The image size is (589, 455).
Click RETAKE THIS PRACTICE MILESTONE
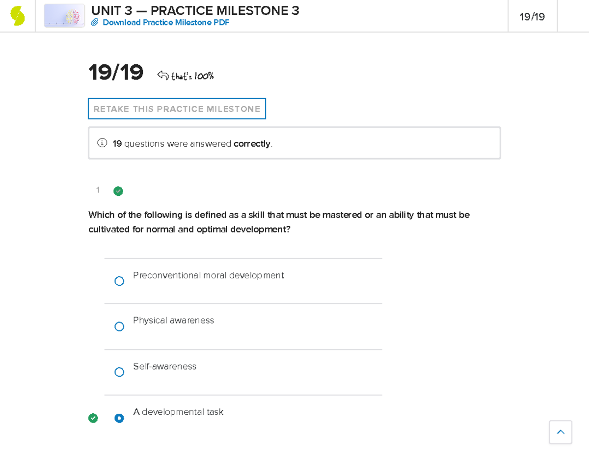click(x=177, y=108)
